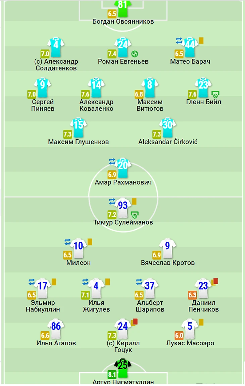Open the Александр Коваленко player link

[x=96, y=105]
